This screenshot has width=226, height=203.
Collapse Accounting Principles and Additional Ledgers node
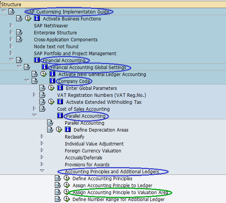click(x=42, y=171)
